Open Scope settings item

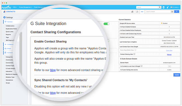tap(8, 83)
